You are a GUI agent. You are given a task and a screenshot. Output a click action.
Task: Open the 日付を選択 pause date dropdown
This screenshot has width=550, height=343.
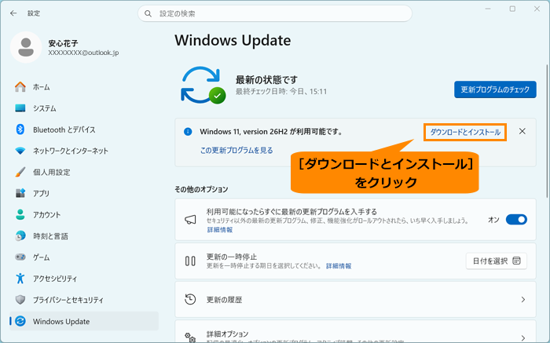coord(497,261)
